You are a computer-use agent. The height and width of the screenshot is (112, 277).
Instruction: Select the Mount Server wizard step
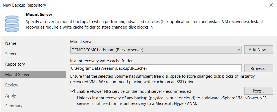17,75
